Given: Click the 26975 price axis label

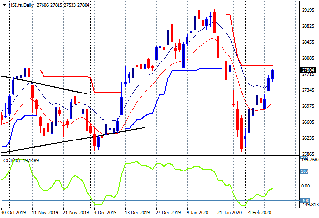Looking at the screenshot, I should pos(308,106).
